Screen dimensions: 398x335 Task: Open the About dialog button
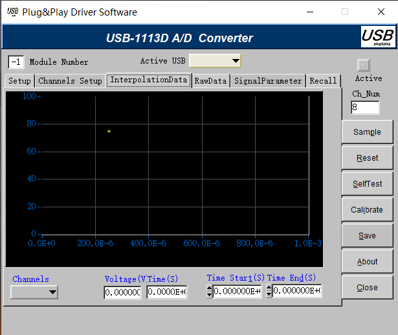coord(368,262)
